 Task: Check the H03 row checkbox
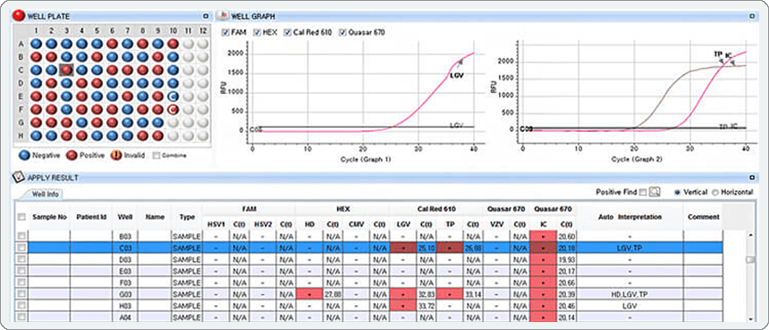21,306
